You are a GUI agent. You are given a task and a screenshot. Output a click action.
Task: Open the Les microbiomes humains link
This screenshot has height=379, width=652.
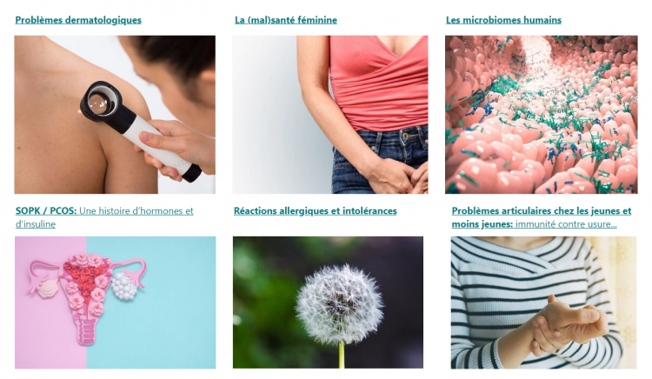(x=503, y=20)
